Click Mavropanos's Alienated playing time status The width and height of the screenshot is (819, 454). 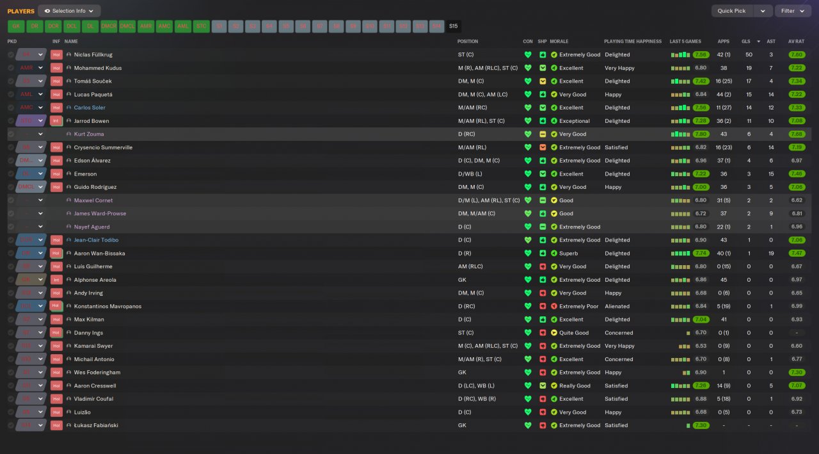point(617,306)
